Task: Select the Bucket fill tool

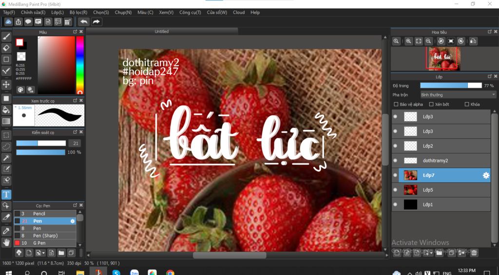Action: (x=6, y=110)
